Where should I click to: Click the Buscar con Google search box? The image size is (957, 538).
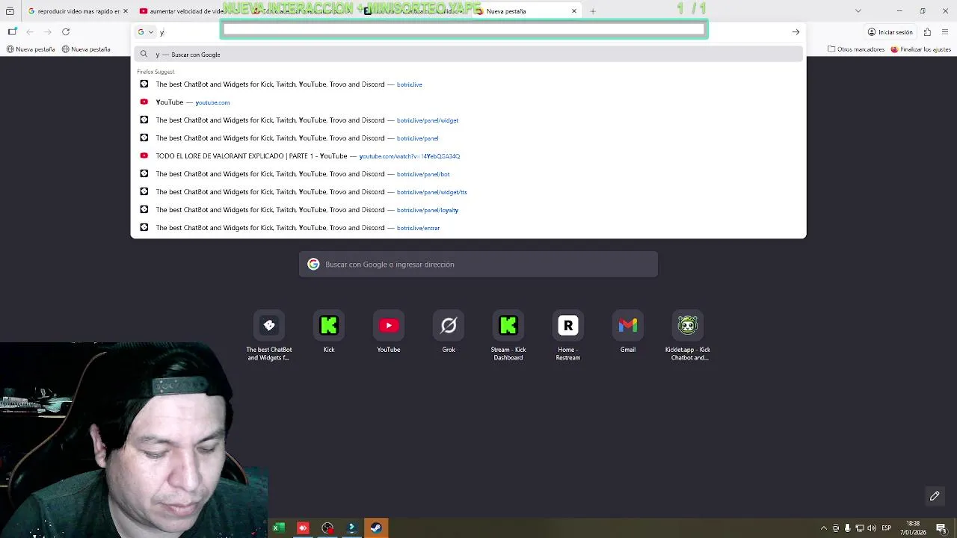478,265
